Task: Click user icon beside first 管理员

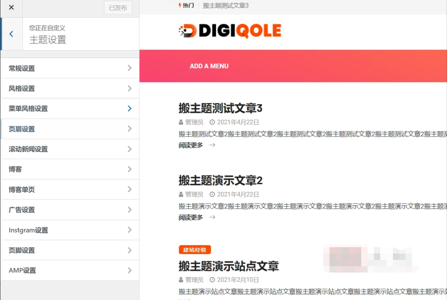Action: [181, 123]
